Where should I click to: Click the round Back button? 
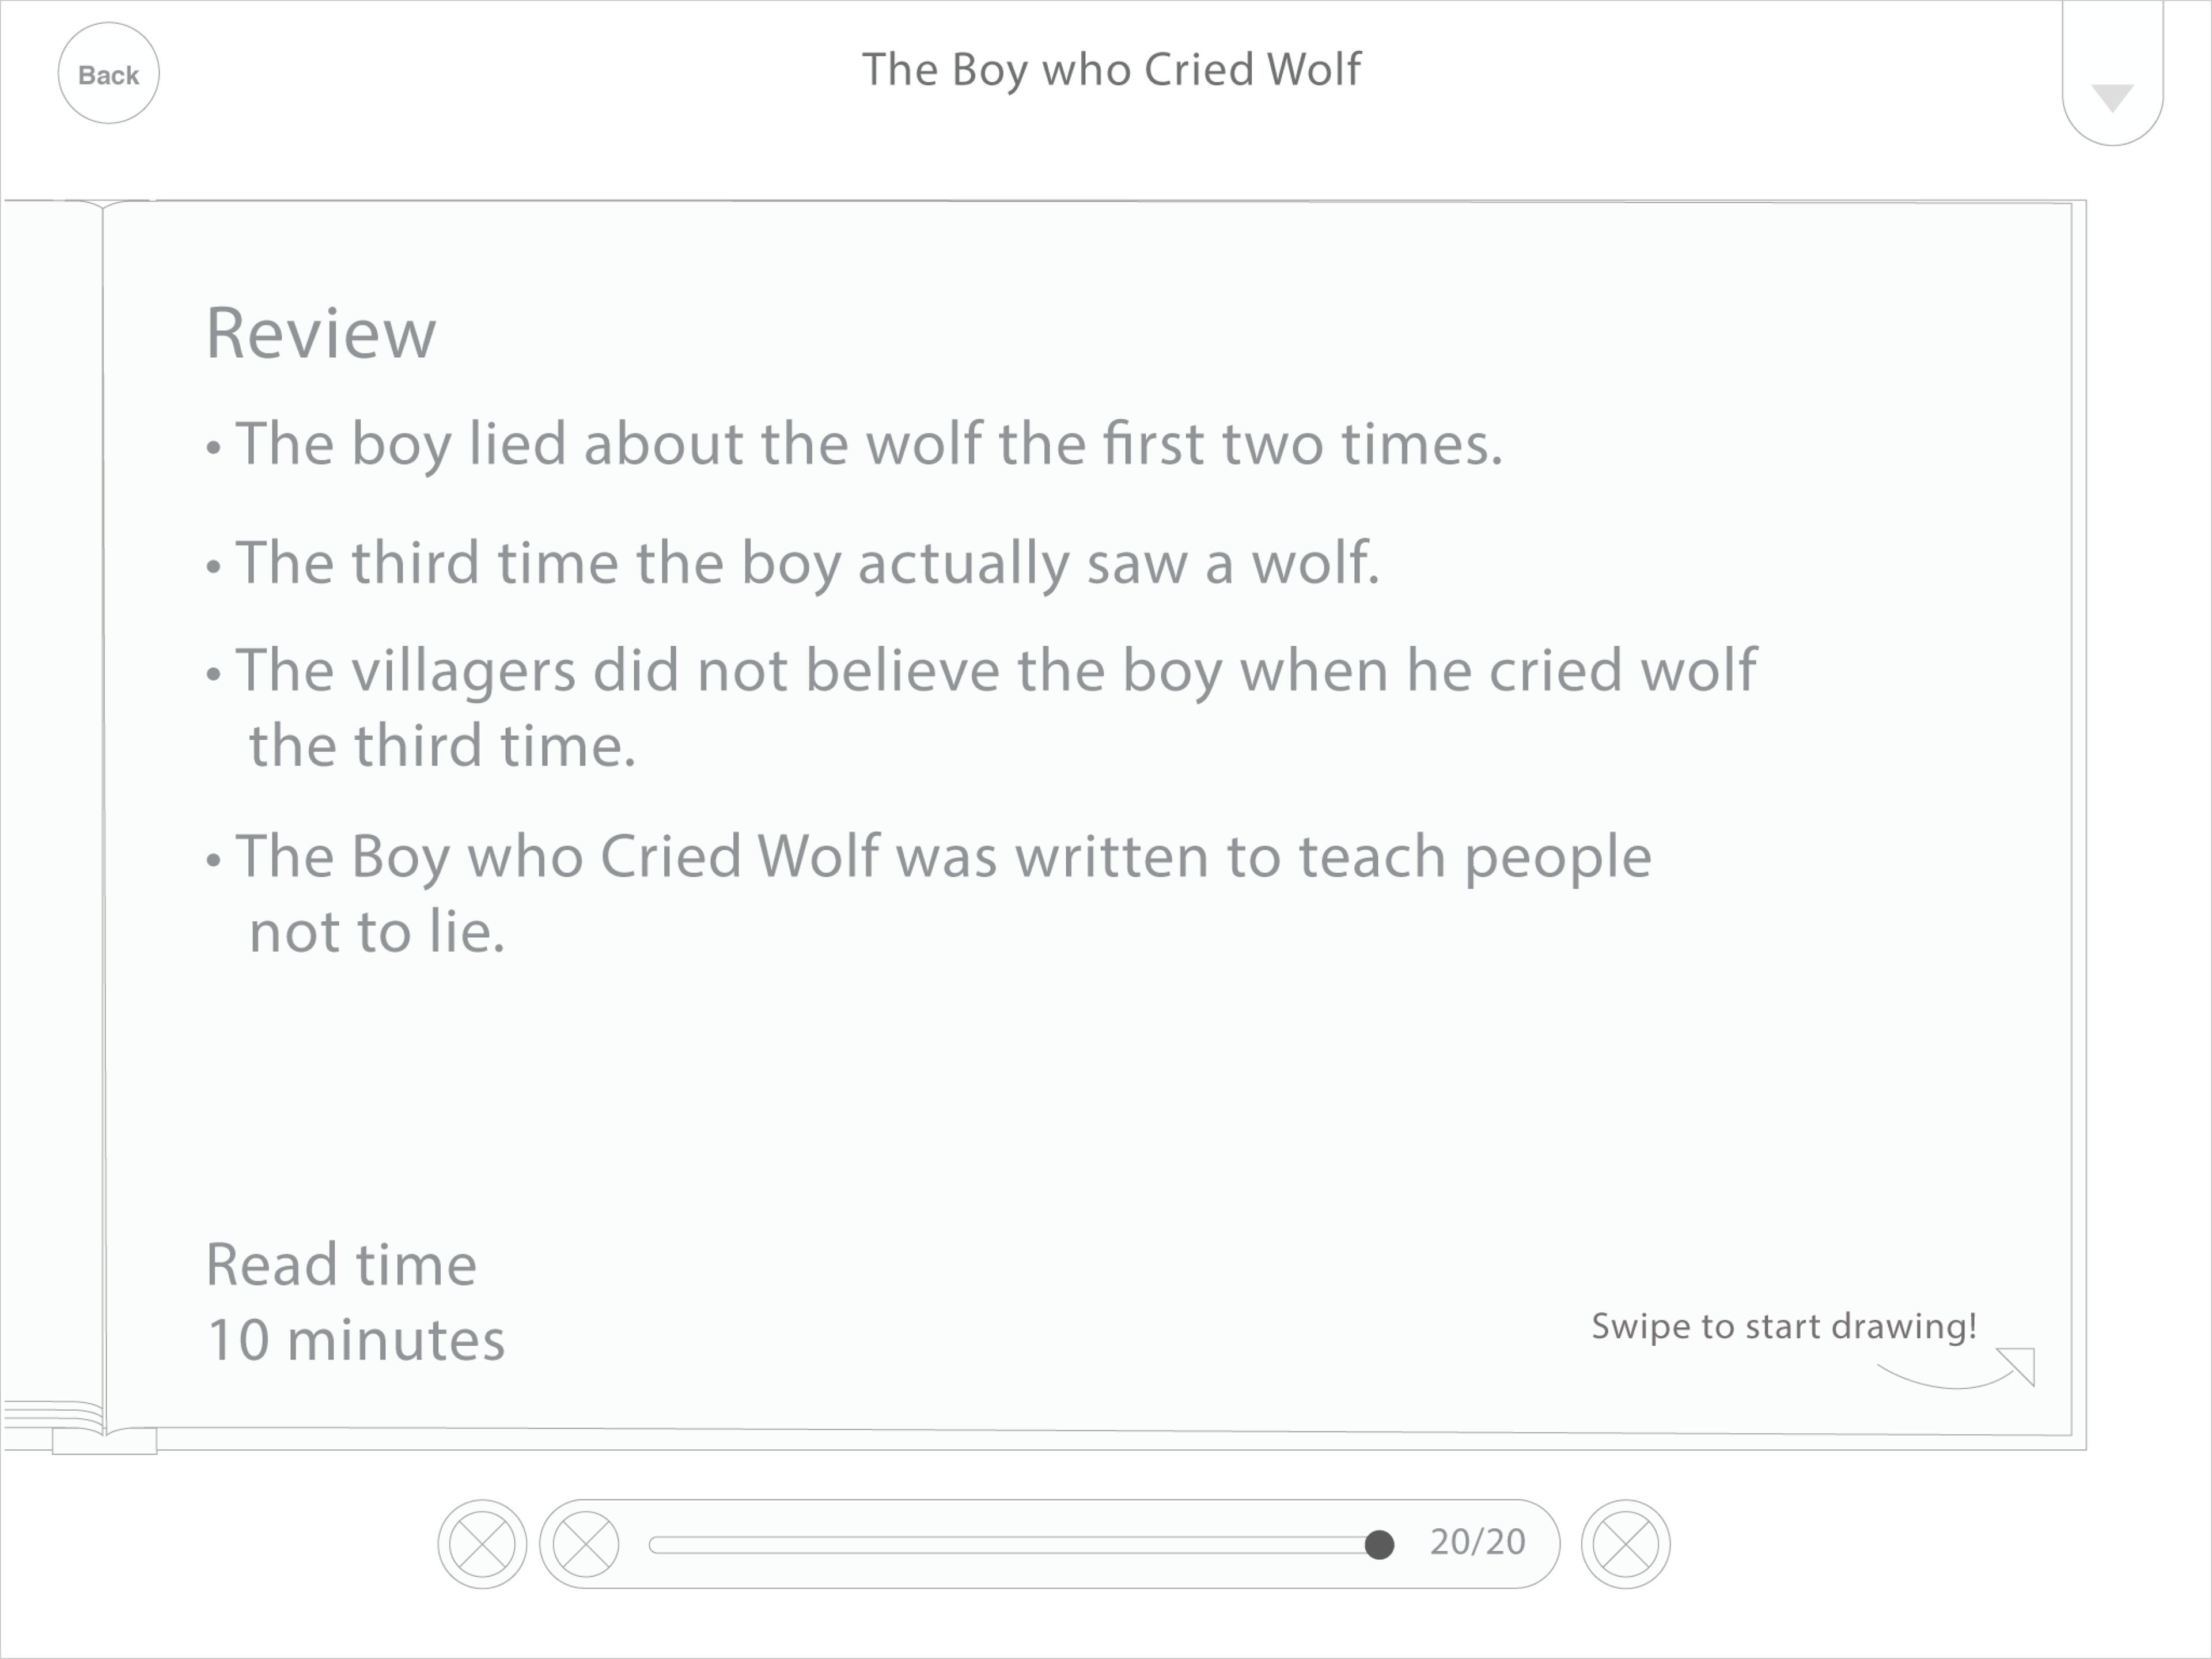[108, 74]
